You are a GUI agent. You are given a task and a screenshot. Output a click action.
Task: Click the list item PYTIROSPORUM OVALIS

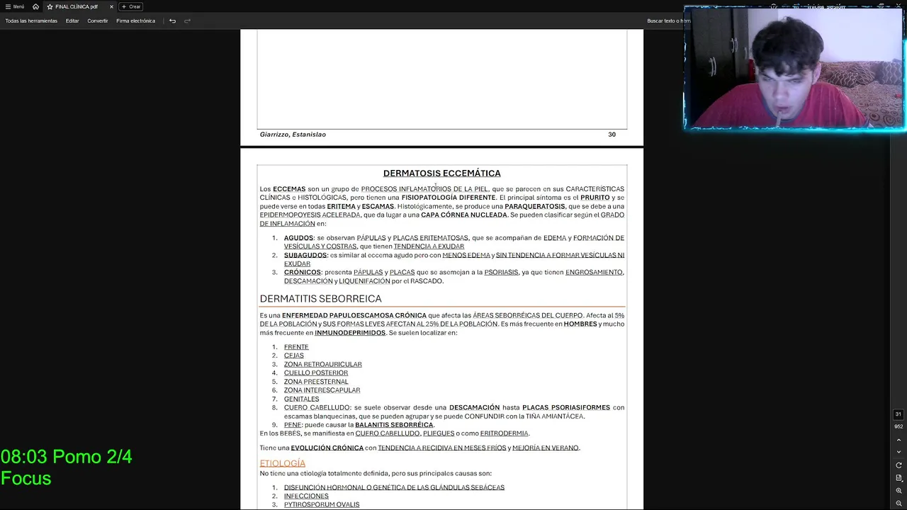322,504
